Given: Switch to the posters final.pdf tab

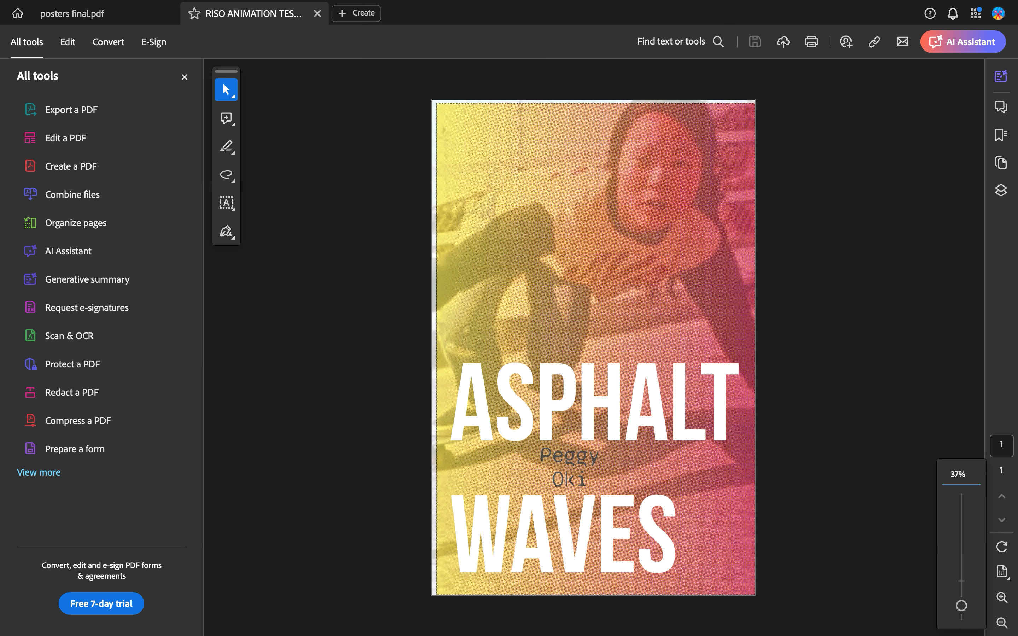Looking at the screenshot, I should pyautogui.click(x=72, y=13).
